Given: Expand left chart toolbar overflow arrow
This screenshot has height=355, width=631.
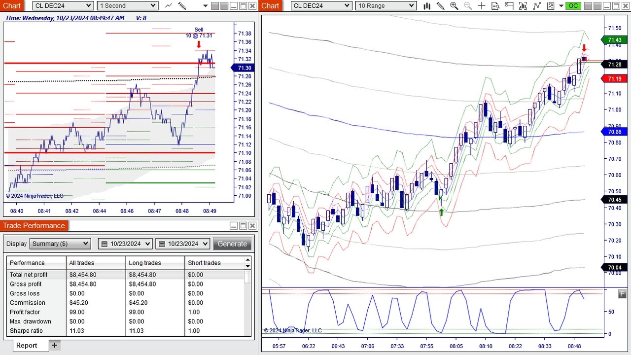Looking at the screenshot, I should tap(205, 6).
